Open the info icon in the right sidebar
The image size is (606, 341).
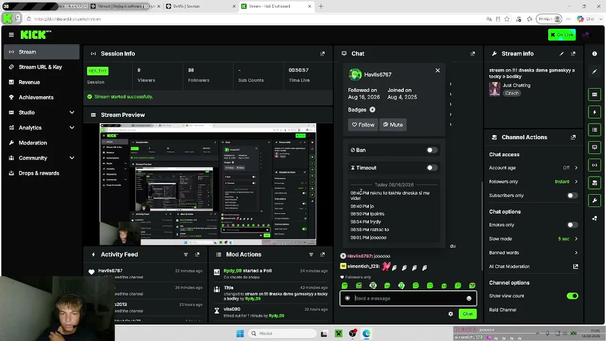click(x=595, y=54)
